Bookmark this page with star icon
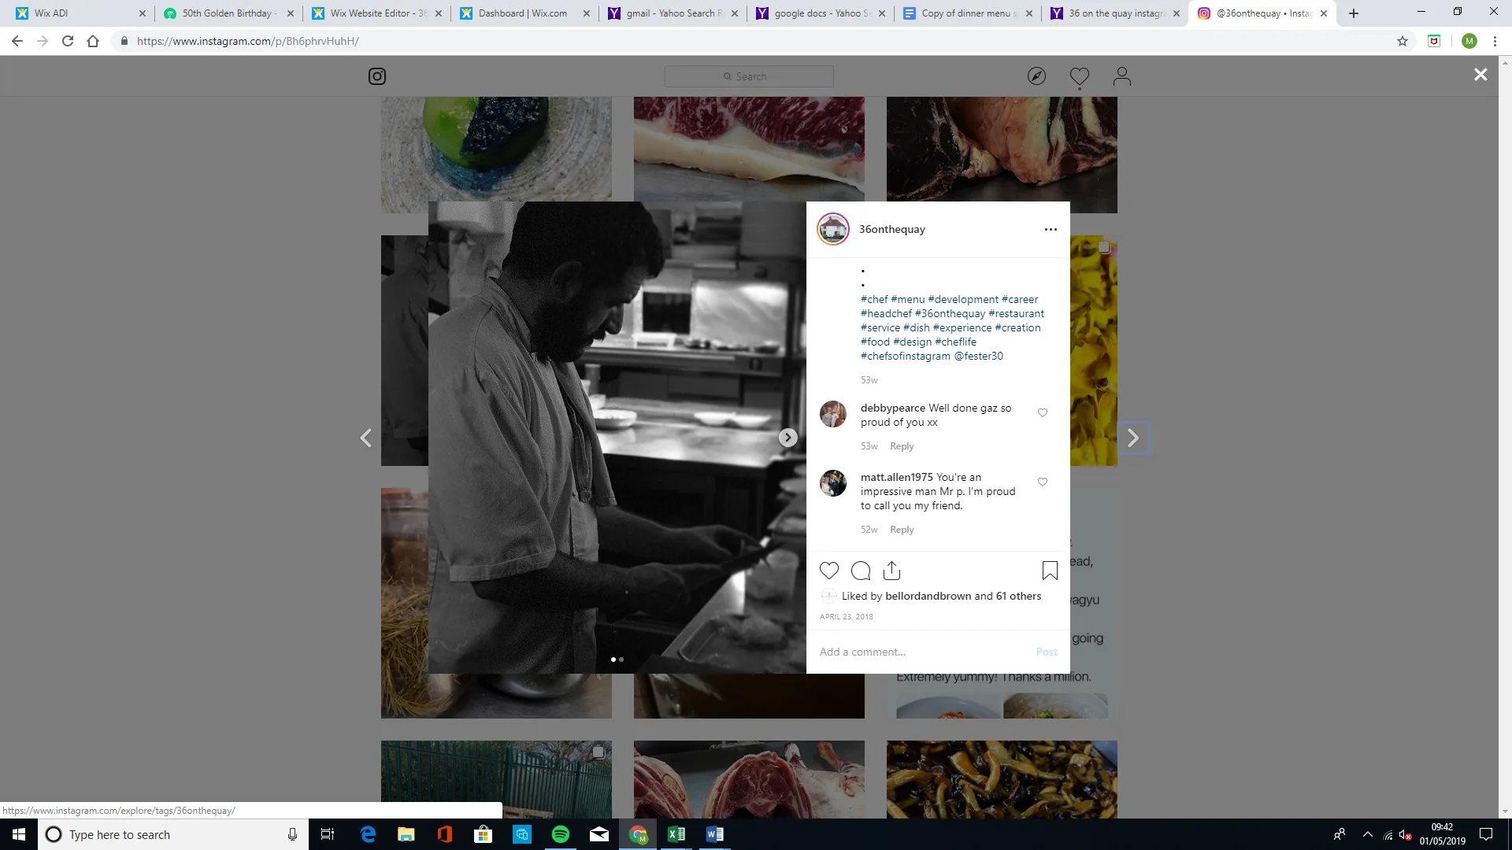The height and width of the screenshot is (850, 1512). pos(1403,41)
